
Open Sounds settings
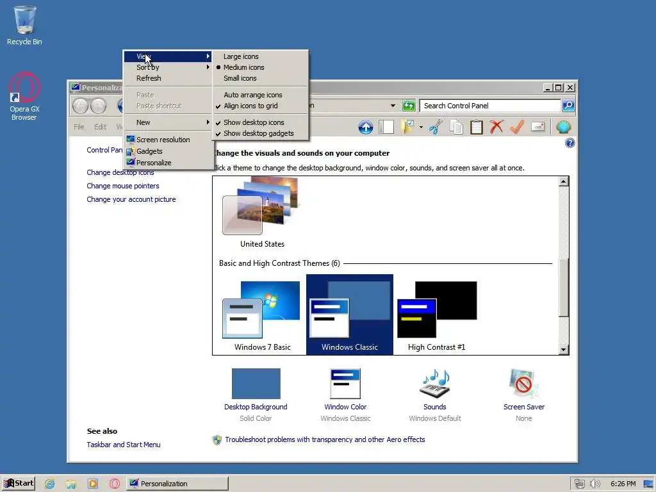tap(435, 395)
